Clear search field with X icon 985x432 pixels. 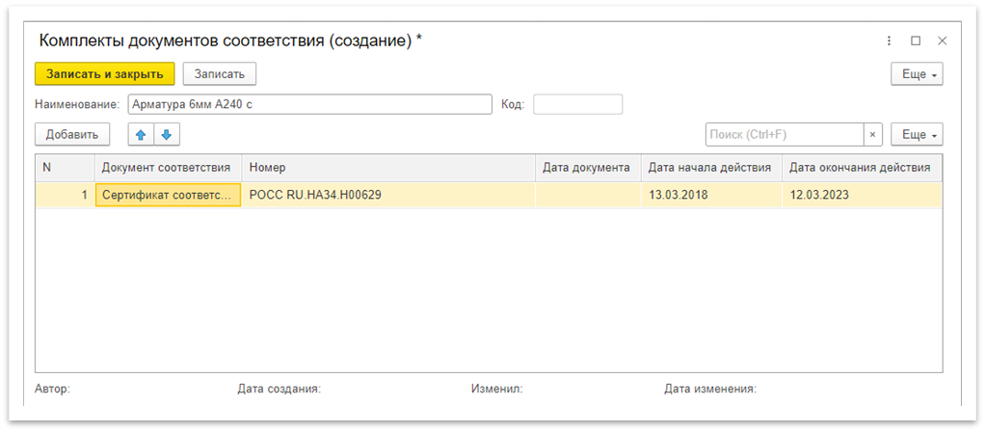tap(872, 134)
